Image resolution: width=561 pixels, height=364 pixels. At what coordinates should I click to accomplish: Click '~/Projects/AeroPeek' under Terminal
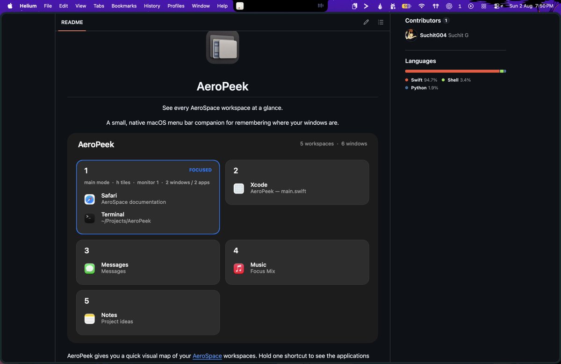coord(126,221)
